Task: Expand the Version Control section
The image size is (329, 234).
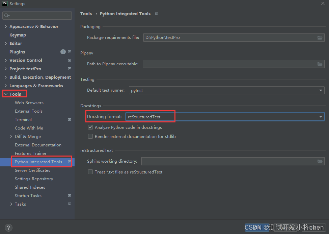Action: [6, 60]
